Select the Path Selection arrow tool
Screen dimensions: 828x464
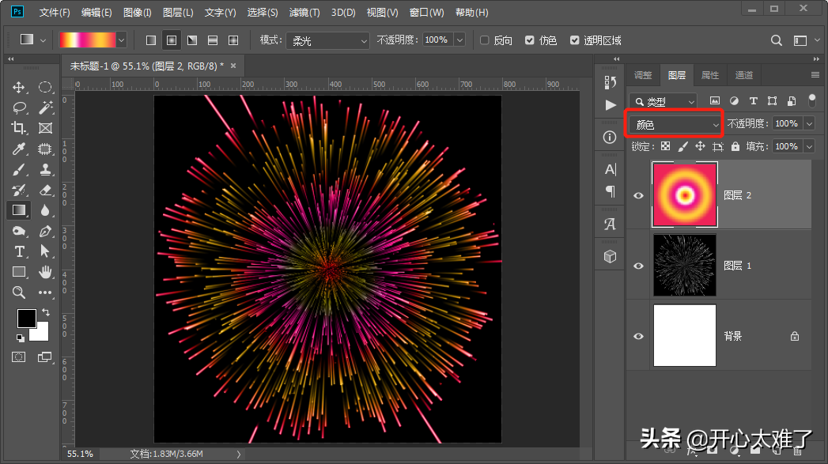click(x=45, y=251)
